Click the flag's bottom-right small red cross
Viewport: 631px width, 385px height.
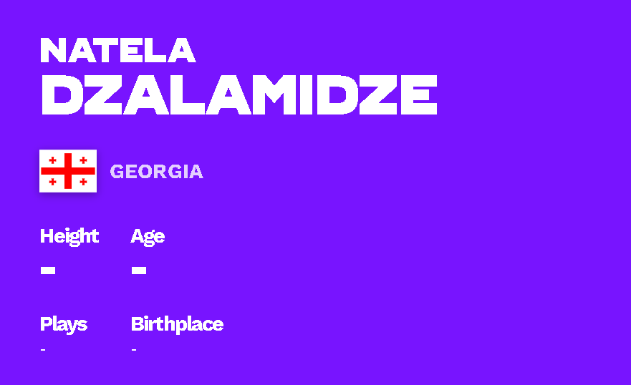click(x=84, y=182)
